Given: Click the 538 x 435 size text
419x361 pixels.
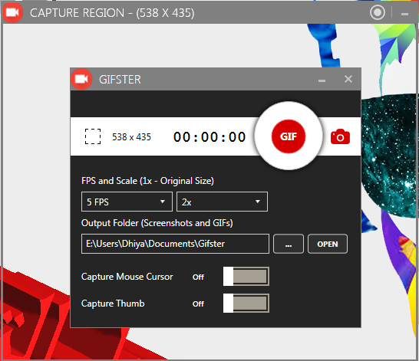Looking at the screenshot, I should 131,137.
